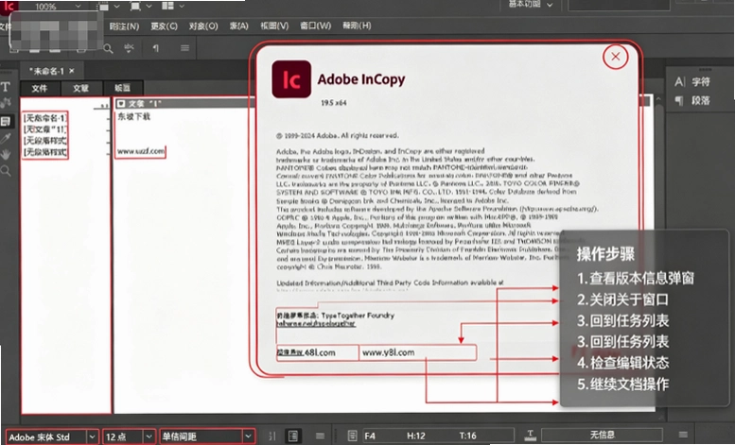The width and height of the screenshot is (735, 445).
Task: Open the (A) table menu
Action: click(239, 26)
